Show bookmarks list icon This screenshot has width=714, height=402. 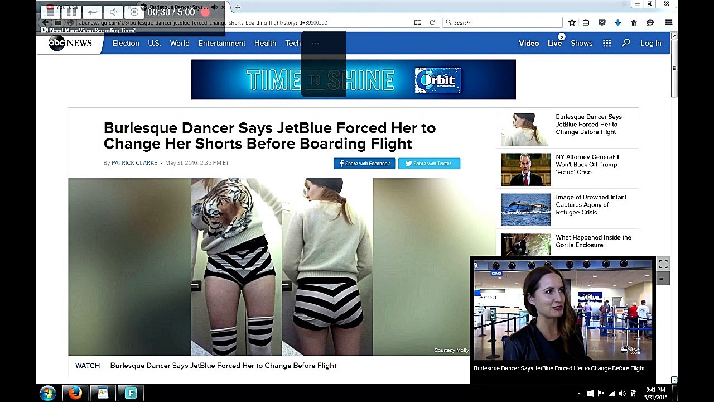[586, 22]
